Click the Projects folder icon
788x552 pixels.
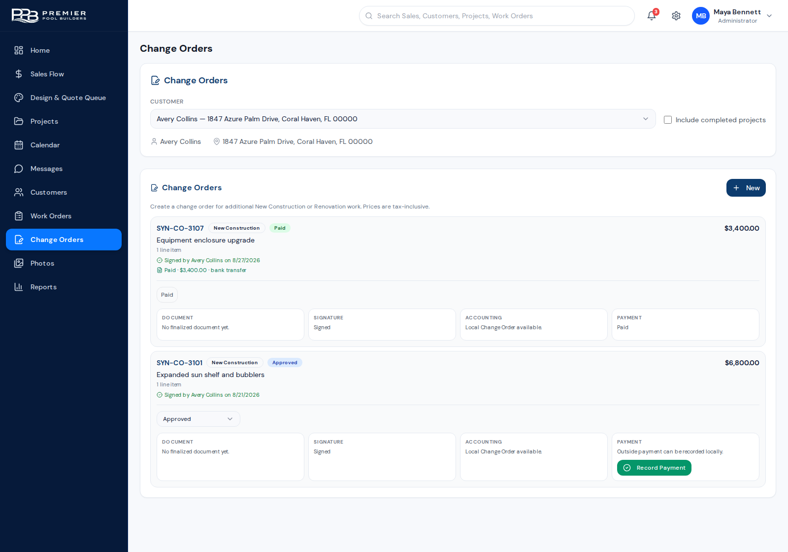[x=19, y=121]
